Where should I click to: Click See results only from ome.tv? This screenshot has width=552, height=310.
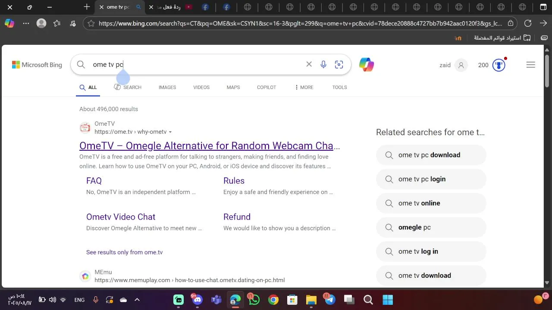(124, 252)
